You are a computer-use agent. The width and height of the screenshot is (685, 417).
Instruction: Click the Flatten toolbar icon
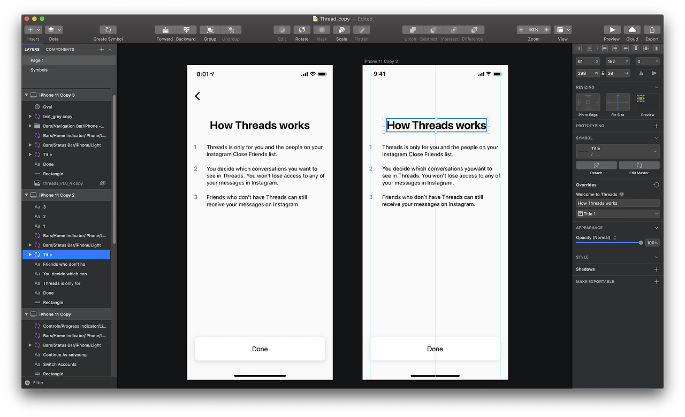[x=361, y=30]
